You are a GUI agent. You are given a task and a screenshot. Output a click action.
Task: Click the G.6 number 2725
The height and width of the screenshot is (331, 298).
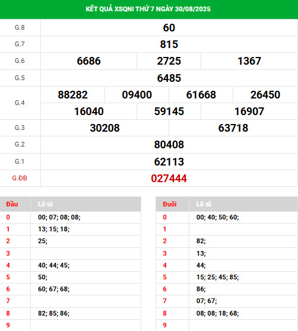pyautogui.click(x=169, y=61)
